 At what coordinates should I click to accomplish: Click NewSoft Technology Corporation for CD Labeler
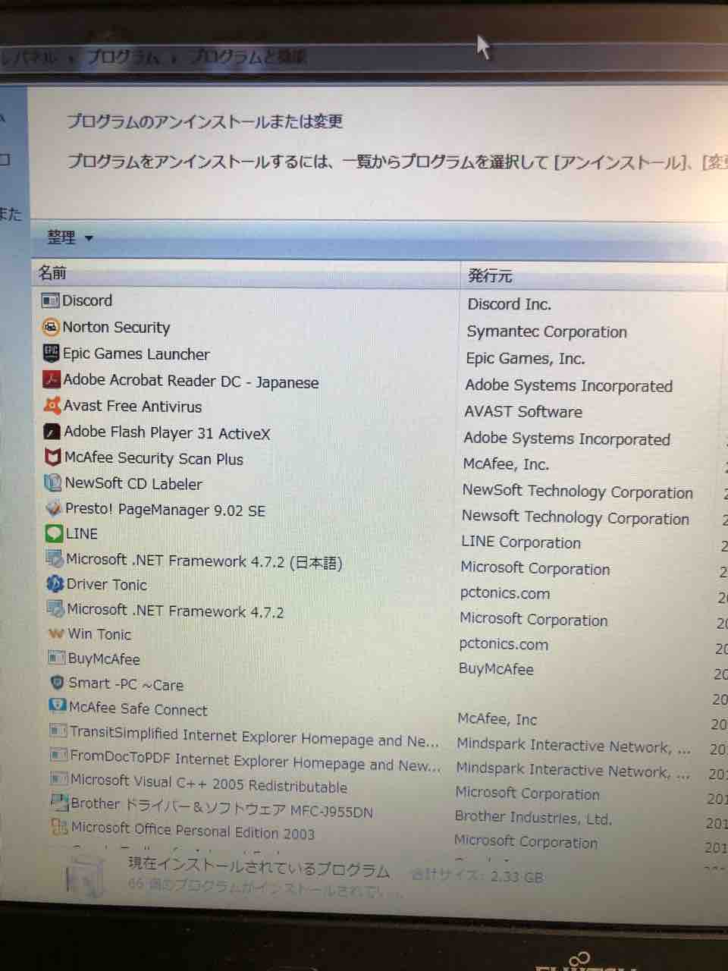point(578,492)
